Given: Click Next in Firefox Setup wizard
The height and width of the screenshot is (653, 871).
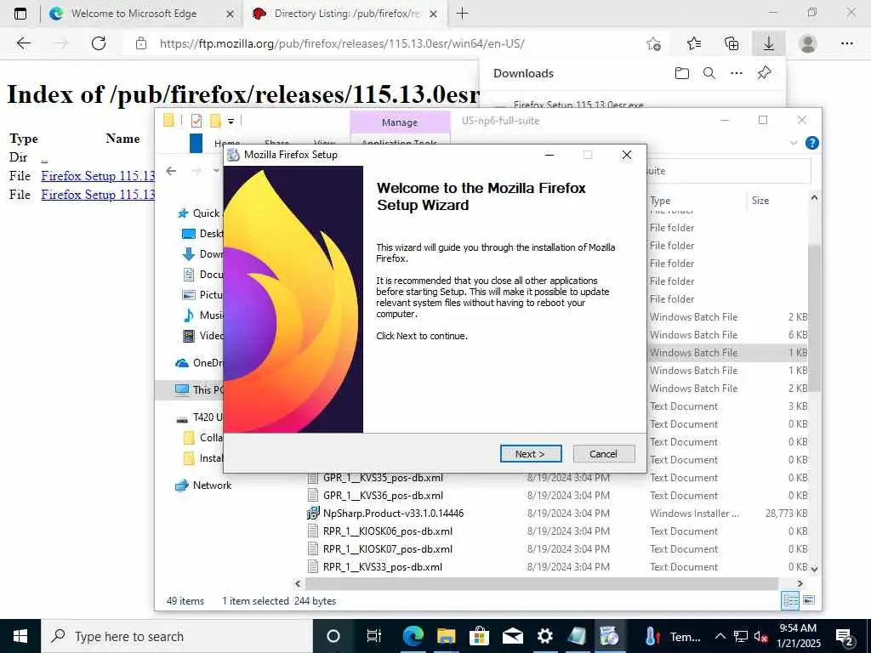Looking at the screenshot, I should [x=531, y=454].
